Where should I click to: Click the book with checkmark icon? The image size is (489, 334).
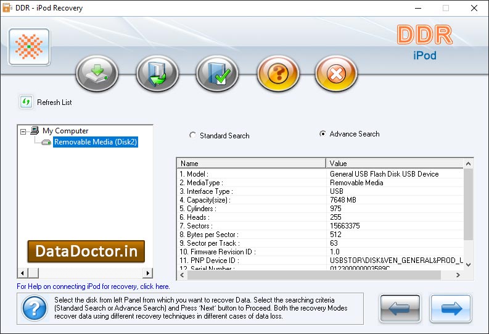click(x=218, y=73)
